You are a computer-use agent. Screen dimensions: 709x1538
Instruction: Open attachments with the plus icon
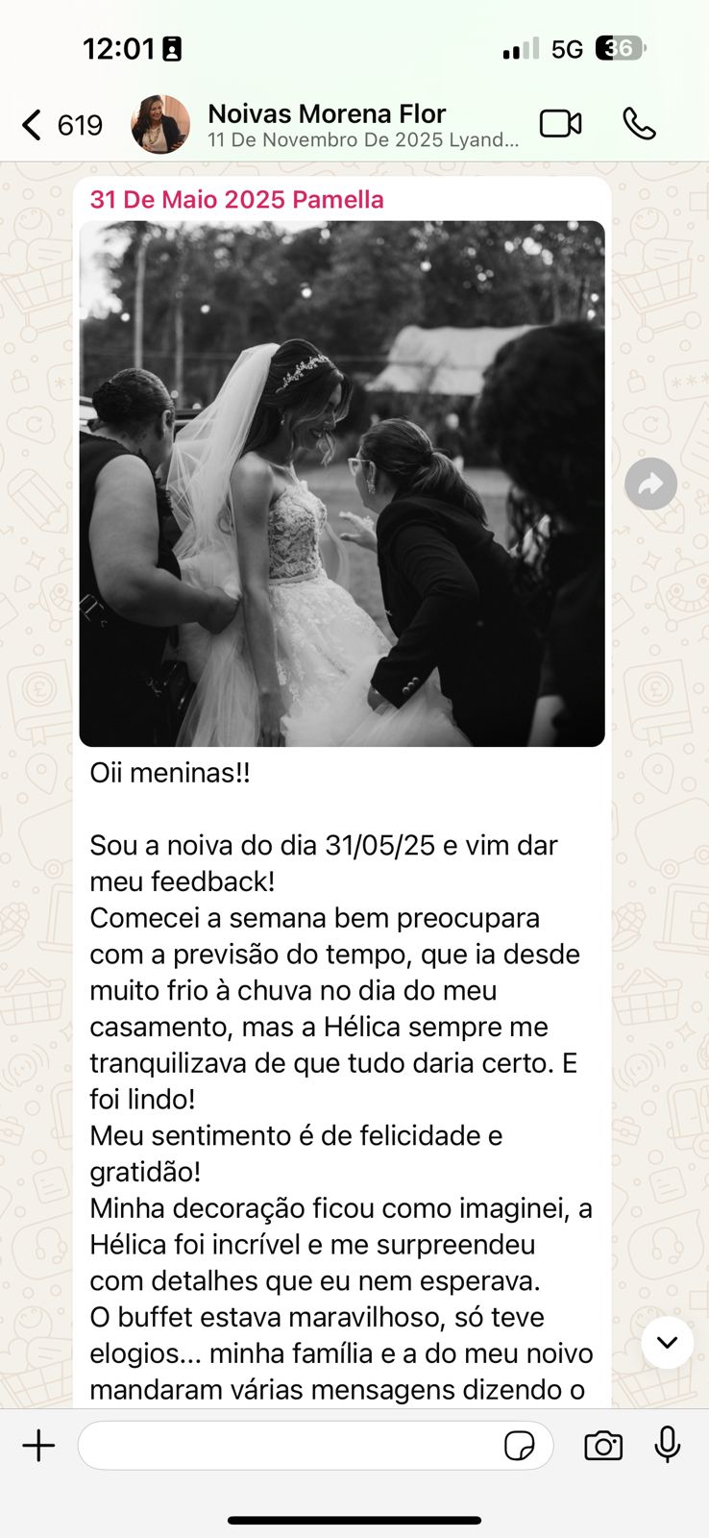(39, 1446)
